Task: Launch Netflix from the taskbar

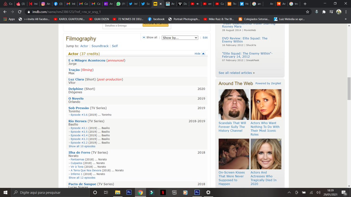Action: (x=163, y=192)
